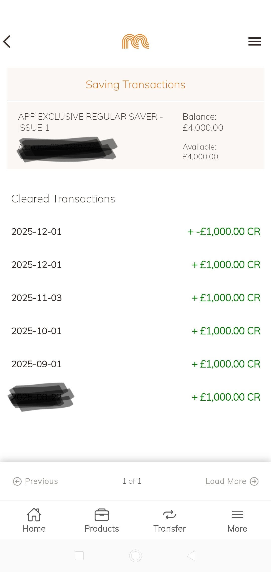Open the Transfer tab
This screenshot has width=271, height=572.
coord(169,520)
